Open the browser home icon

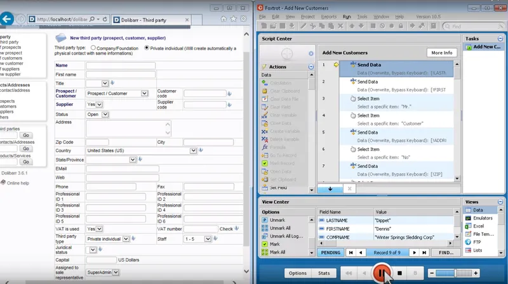coord(224,19)
